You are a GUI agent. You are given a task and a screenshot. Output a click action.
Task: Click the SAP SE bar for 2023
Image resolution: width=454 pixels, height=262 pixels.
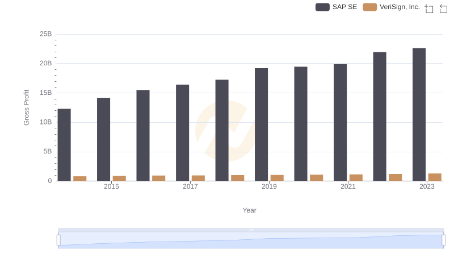419,114
